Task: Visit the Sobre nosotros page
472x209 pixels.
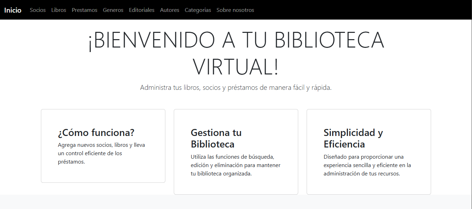Action: click(235, 10)
